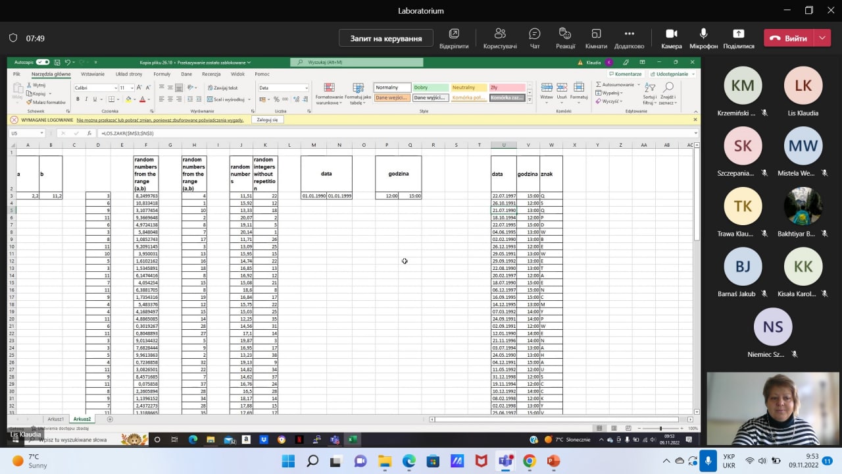The height and width of the screenshot is (474, 842).
Task: Open Google Chrome from the taskbar
Action: (529, 461)
